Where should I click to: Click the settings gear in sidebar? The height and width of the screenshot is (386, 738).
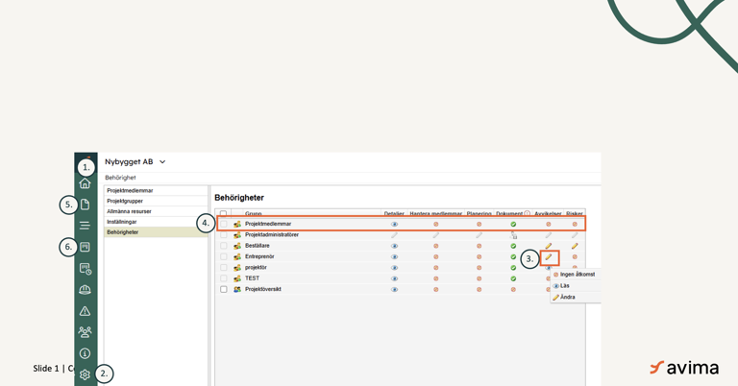[85, 374]
